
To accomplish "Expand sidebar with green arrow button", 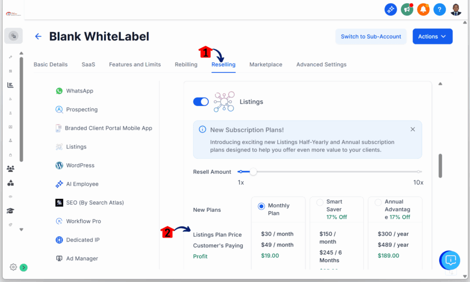I will click(24, 267).
